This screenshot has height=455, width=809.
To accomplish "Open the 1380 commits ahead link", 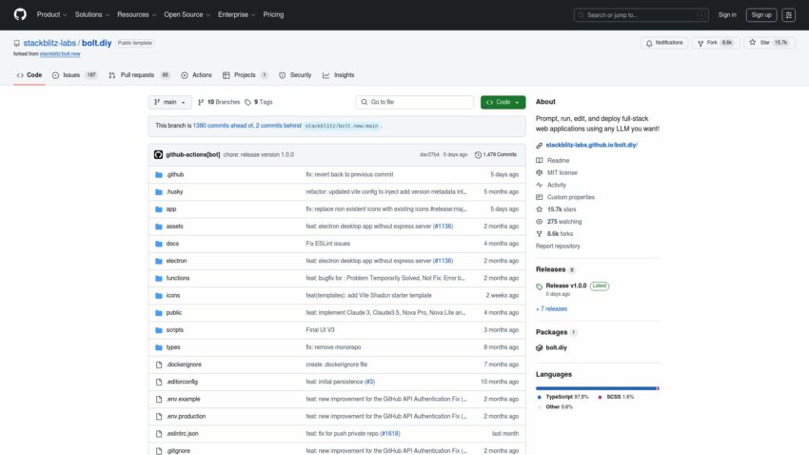I will pyautogui.click(x=223, y=126).
